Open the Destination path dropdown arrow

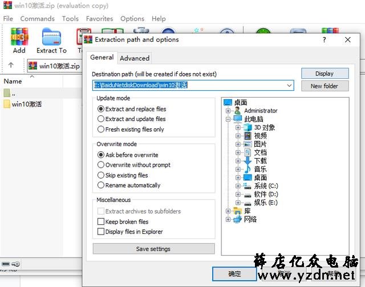(289, 85)
